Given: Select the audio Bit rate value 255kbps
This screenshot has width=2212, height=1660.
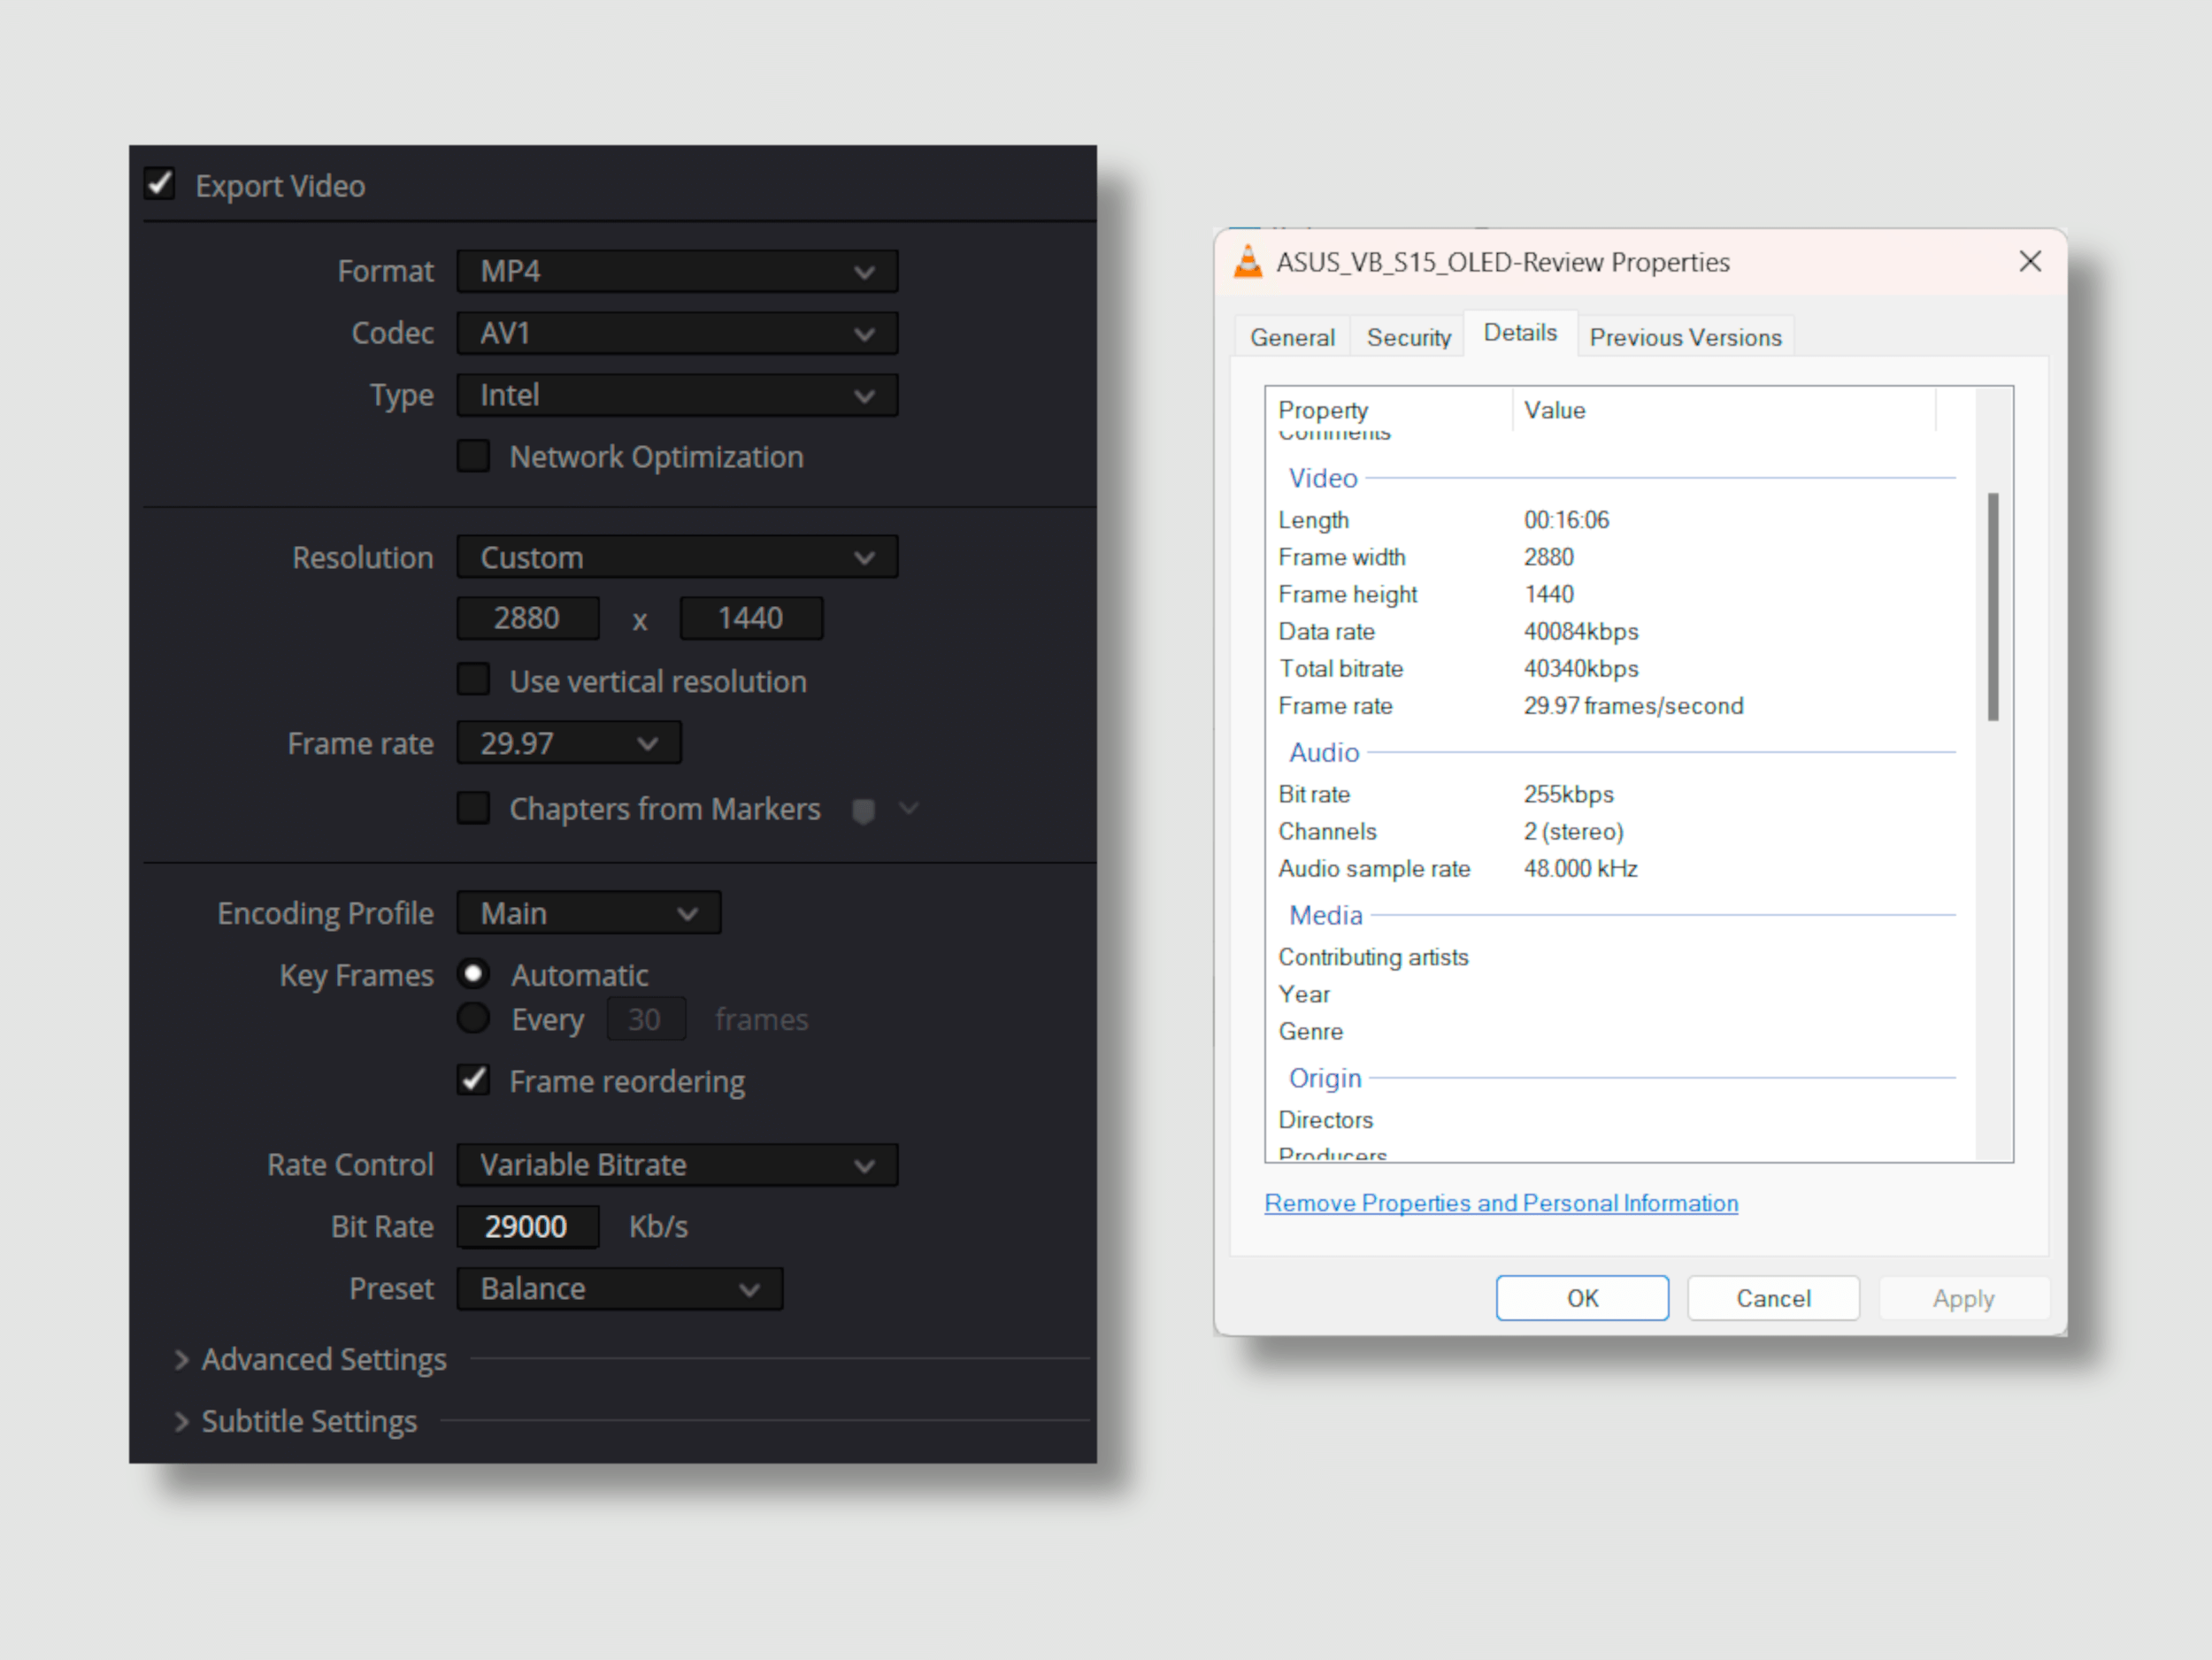Looking at the screenshot, I should click(x=1568, y=794).
